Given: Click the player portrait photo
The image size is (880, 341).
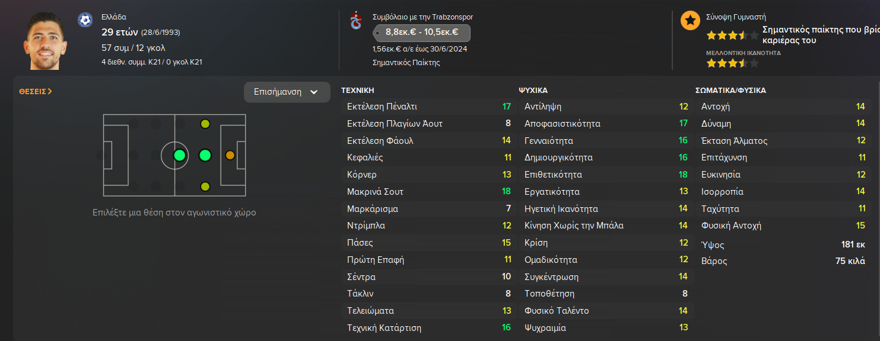Looking at the screenshot, I should pos(46,40).
